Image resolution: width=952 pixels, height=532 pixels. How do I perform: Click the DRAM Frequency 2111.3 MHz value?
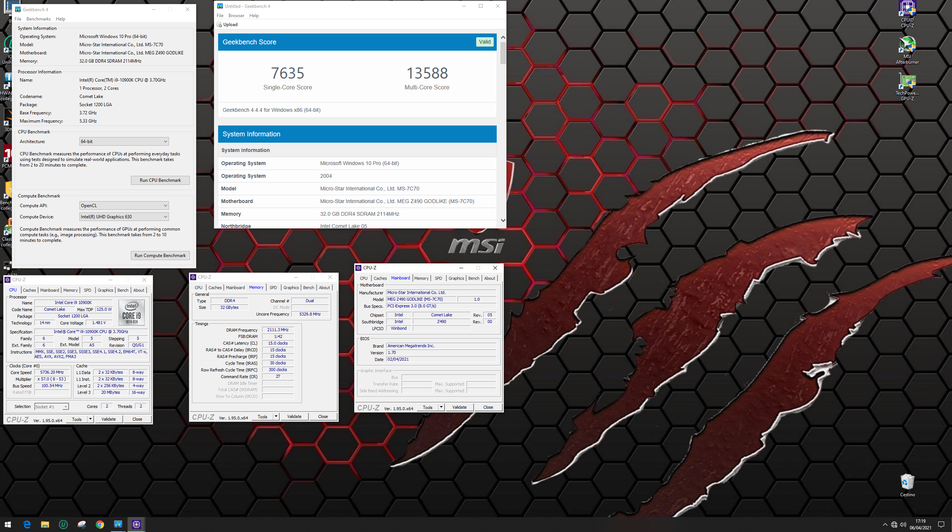(x=278, y=330)
